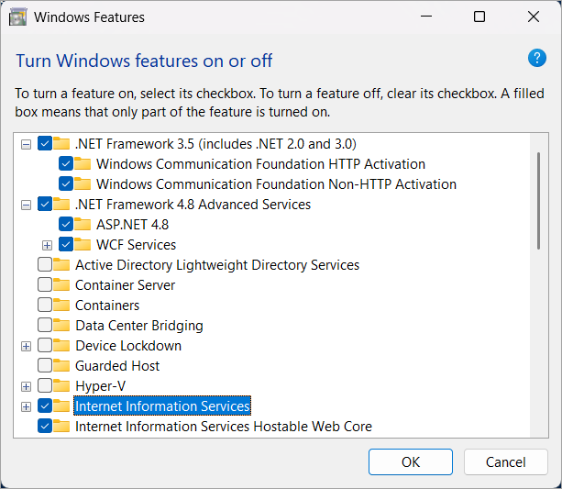Open the help question mark icon
This screenshot has height=489, width=562.
536,58
